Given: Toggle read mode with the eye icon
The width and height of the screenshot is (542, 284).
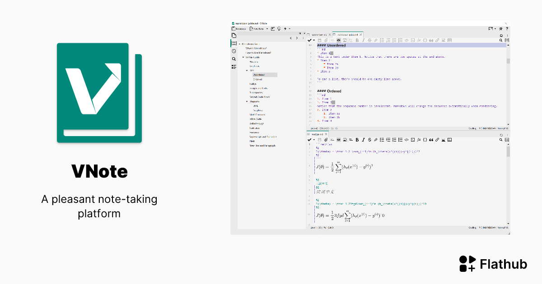Looking at the screenshot, I should point(338,40).
